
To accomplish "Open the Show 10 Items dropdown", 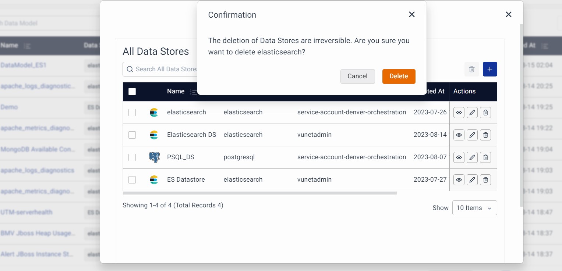I will click(474, 208).
